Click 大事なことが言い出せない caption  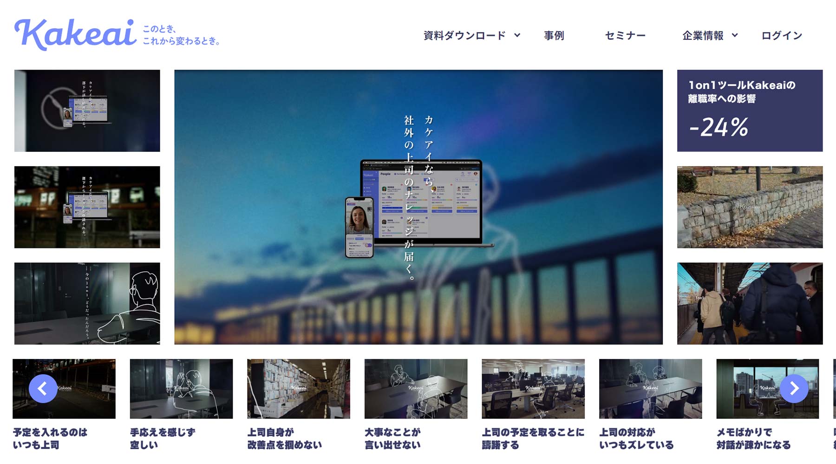(x=392, y=438)
